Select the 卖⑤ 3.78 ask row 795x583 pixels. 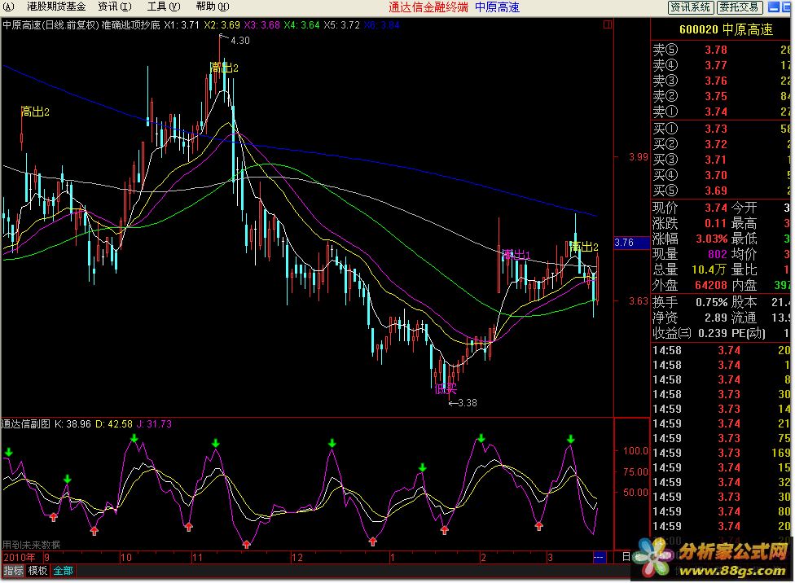click(722, 50)
